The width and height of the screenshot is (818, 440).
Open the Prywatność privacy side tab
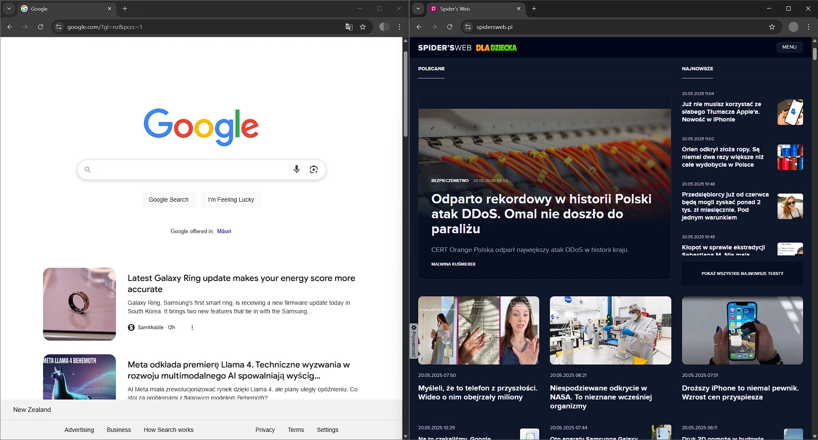tap(413, 341)
